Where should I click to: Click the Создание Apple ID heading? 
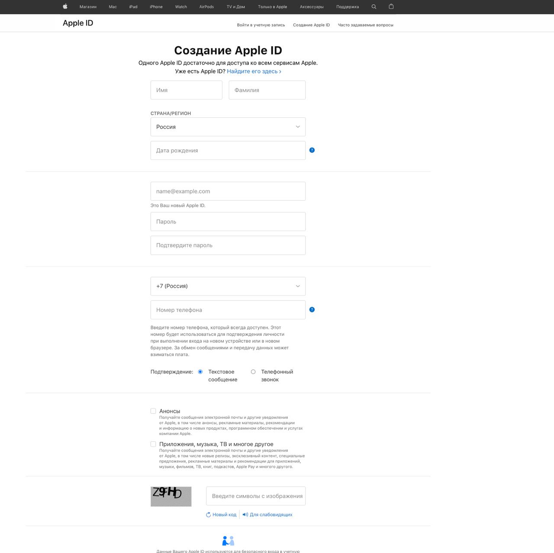[228, 50]
